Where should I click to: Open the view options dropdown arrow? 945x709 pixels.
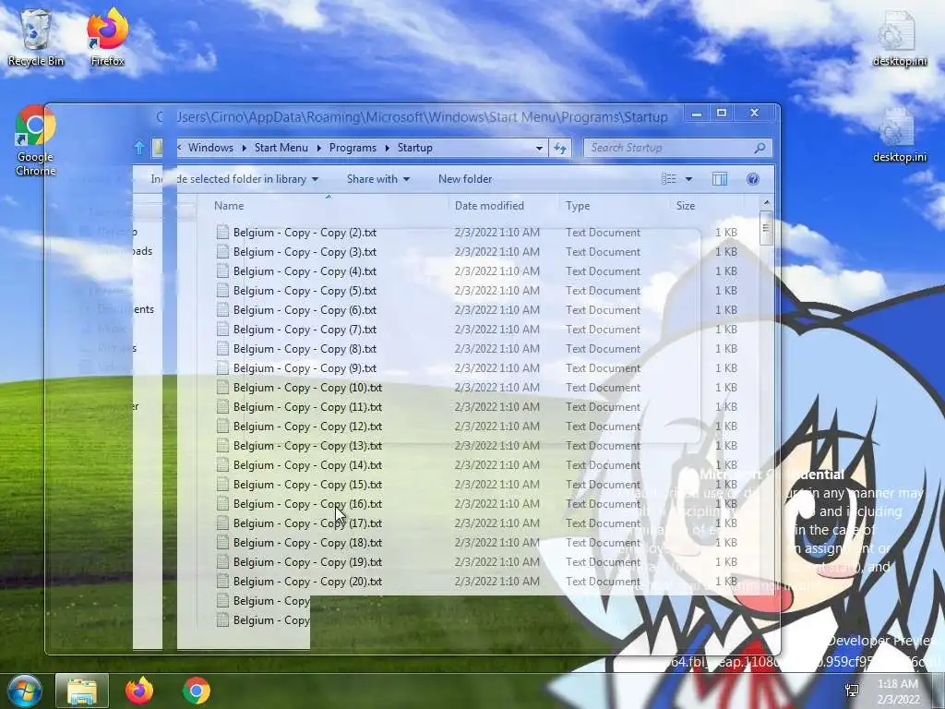tap(688, 179)
